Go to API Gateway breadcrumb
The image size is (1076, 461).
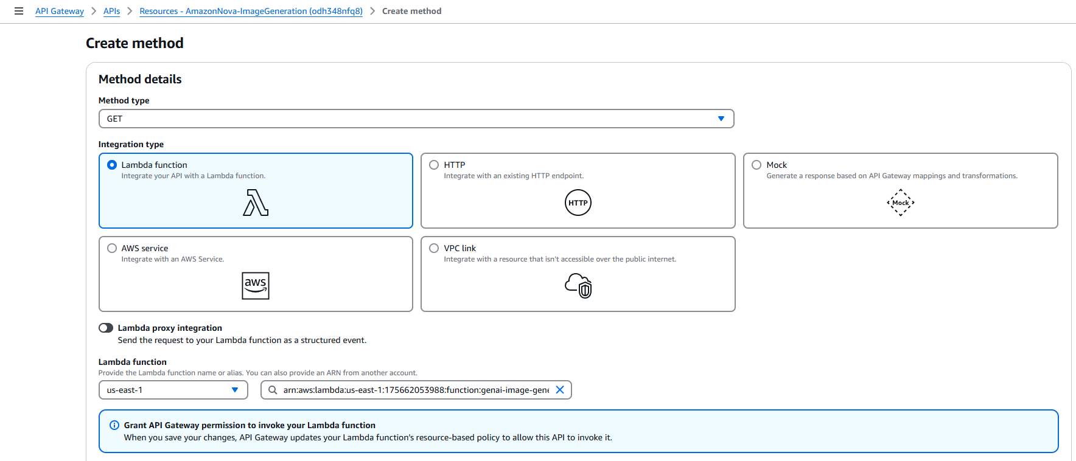(x=60, y=11)
